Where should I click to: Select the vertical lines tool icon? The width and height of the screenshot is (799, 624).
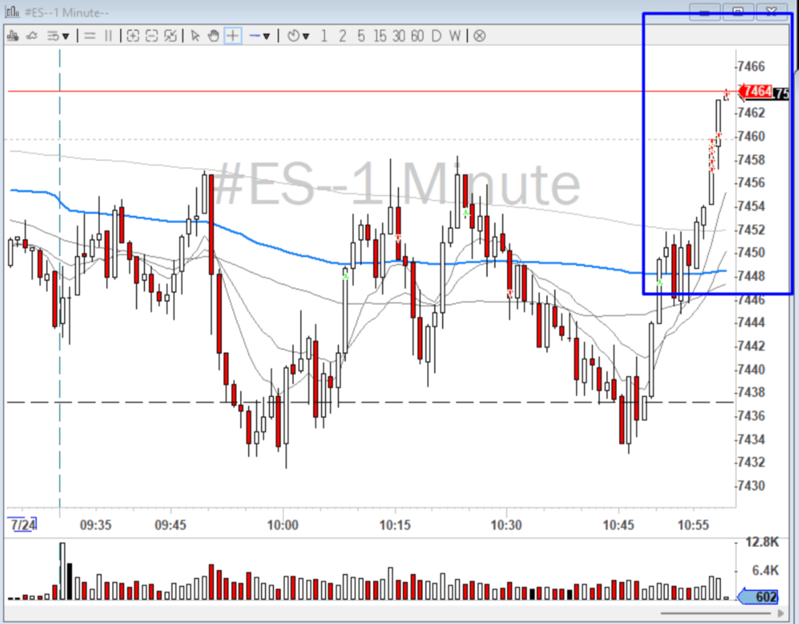(108, 36)
